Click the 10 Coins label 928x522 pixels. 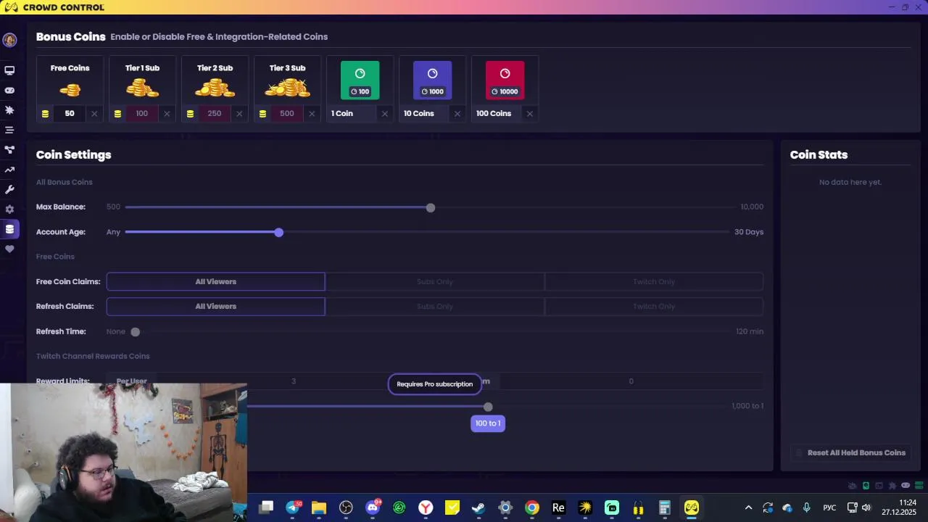coord(419,114)
